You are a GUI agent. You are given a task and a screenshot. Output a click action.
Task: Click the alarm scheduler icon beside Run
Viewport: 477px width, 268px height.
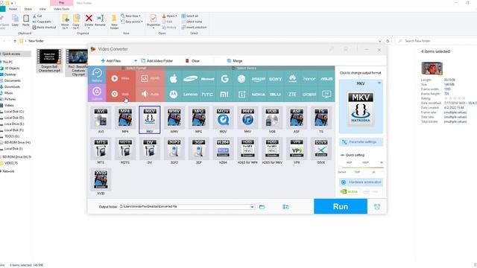point(377,207)
